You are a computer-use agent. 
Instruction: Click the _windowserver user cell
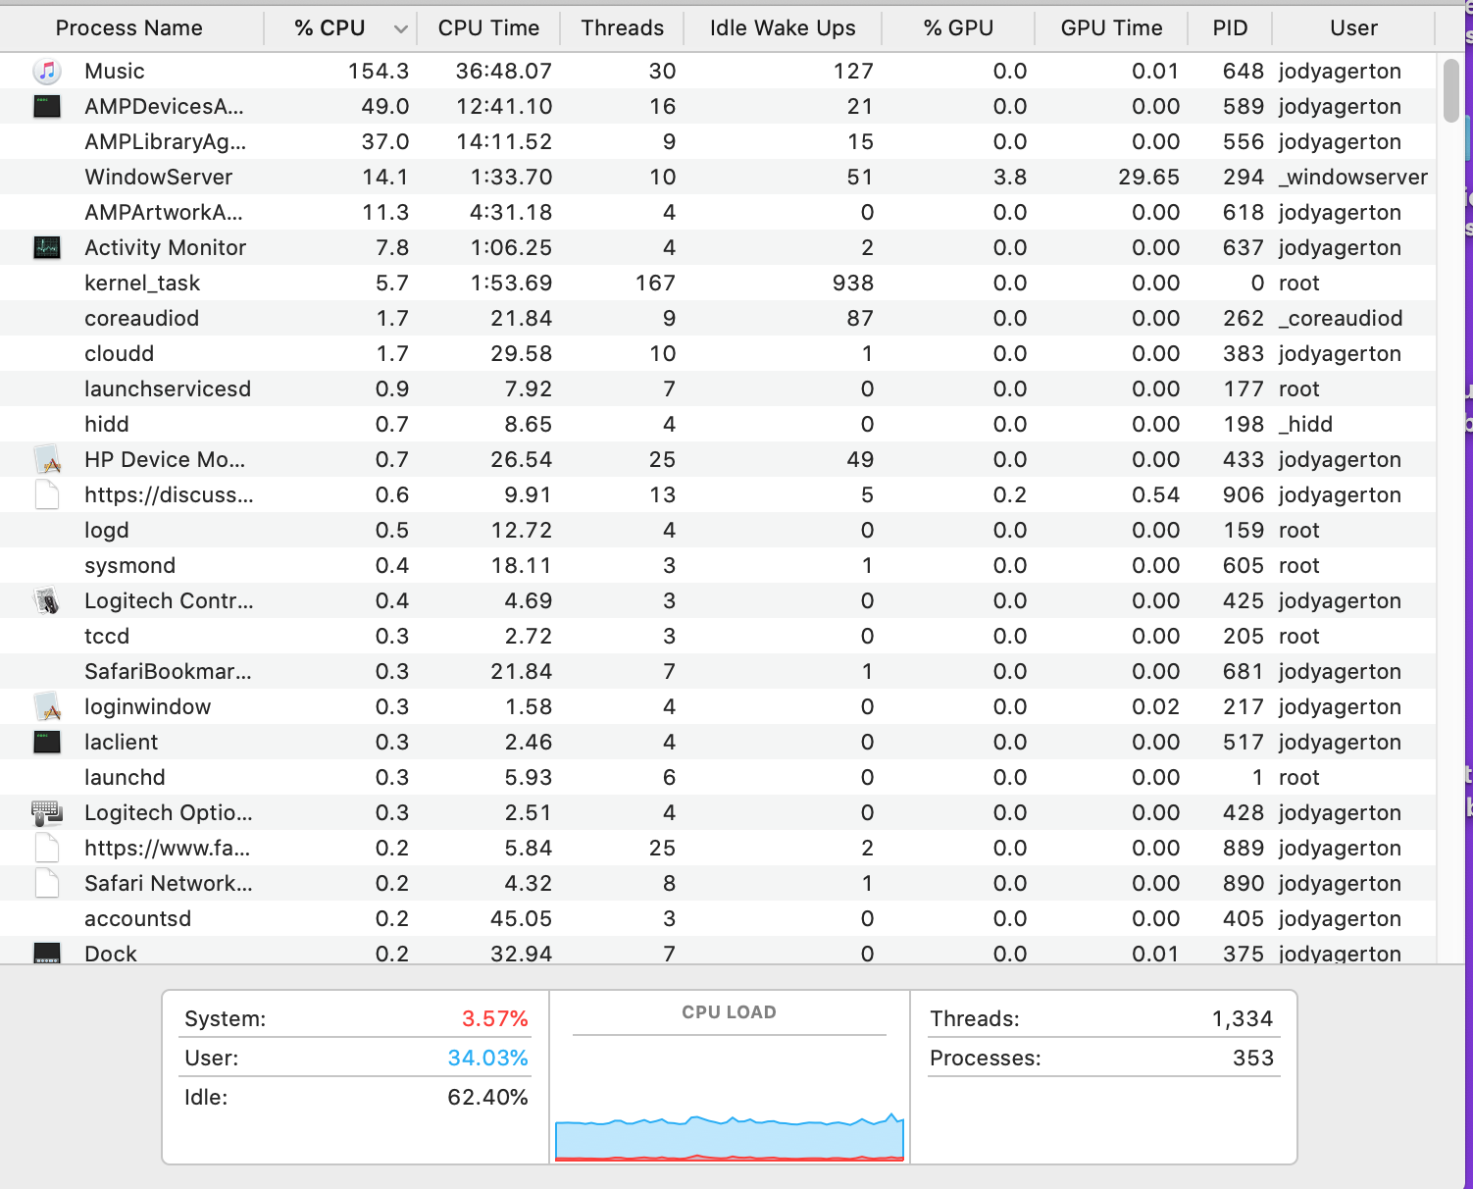tap(1353, 177)
